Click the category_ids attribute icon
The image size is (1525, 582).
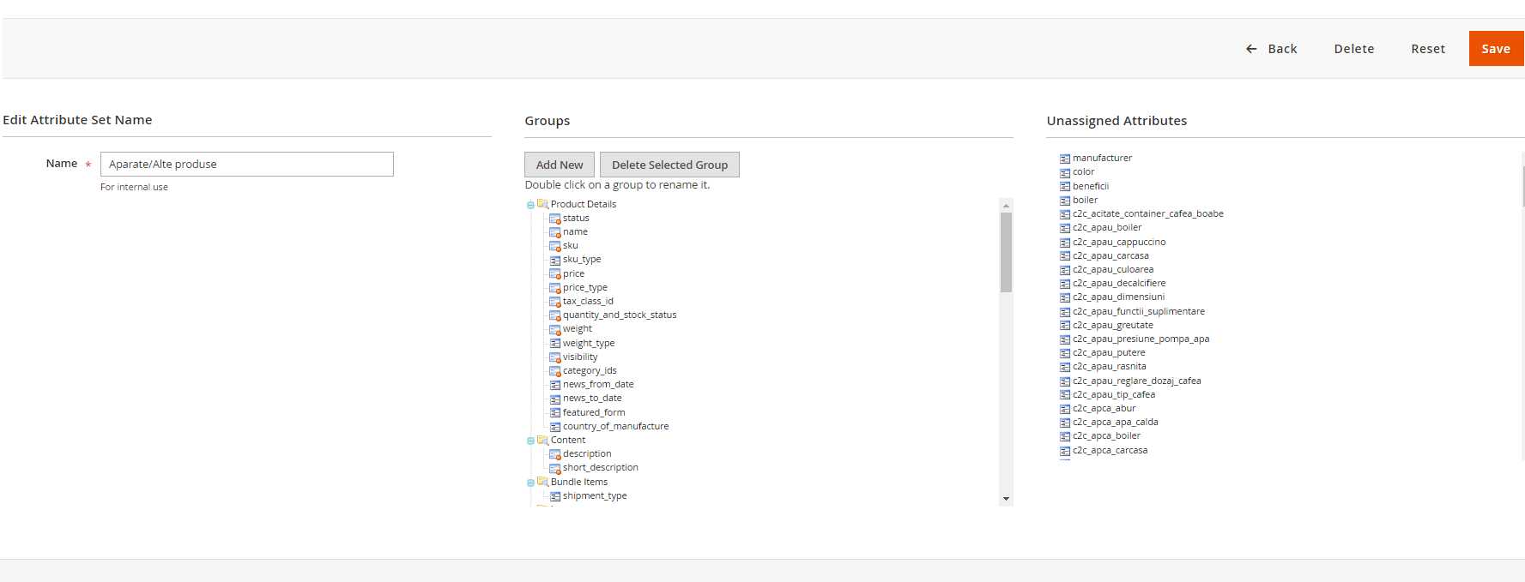click(x=555, y=371)
